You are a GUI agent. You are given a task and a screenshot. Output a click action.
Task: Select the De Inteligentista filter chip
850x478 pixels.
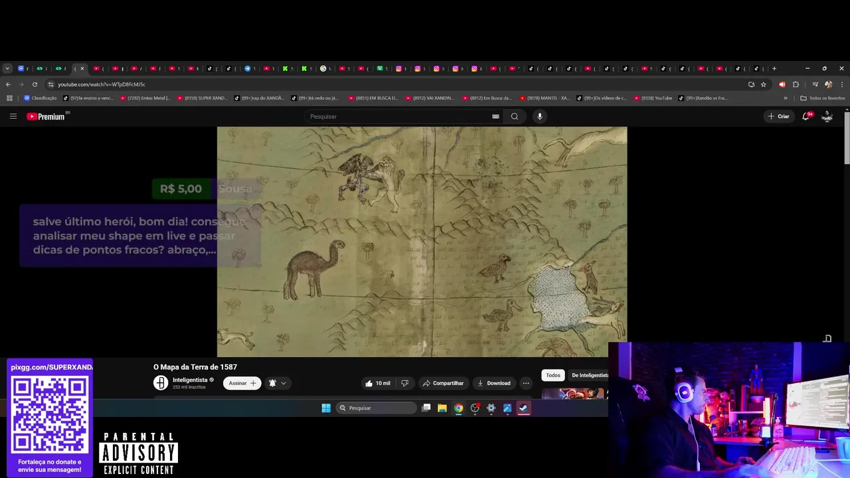[590, 375]
